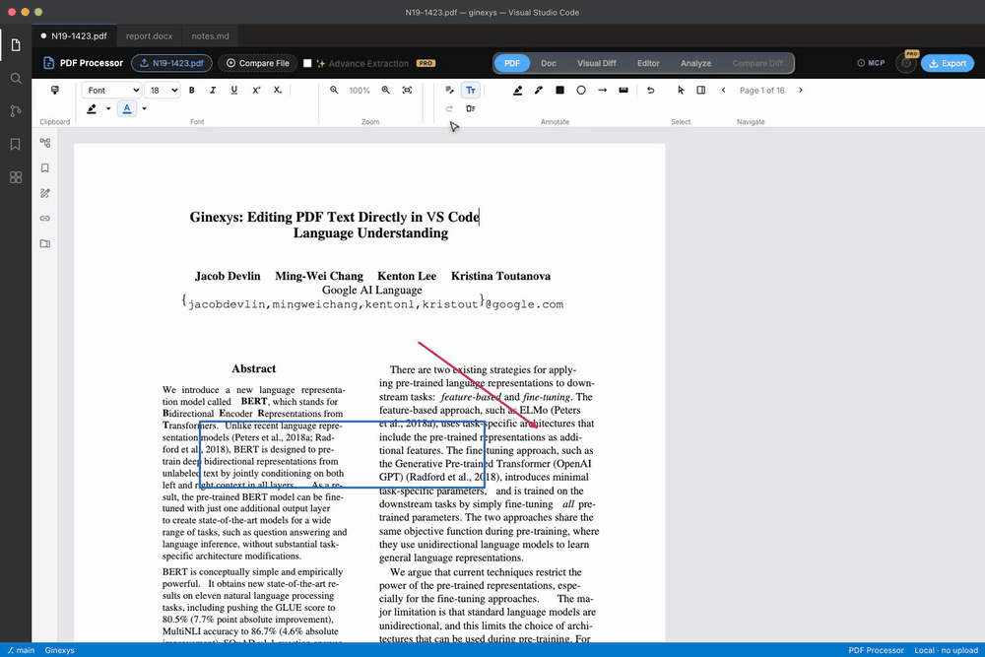Click the fit-to-page zoom icon
This screenshot has width=985, height=657.
[407, 90]
